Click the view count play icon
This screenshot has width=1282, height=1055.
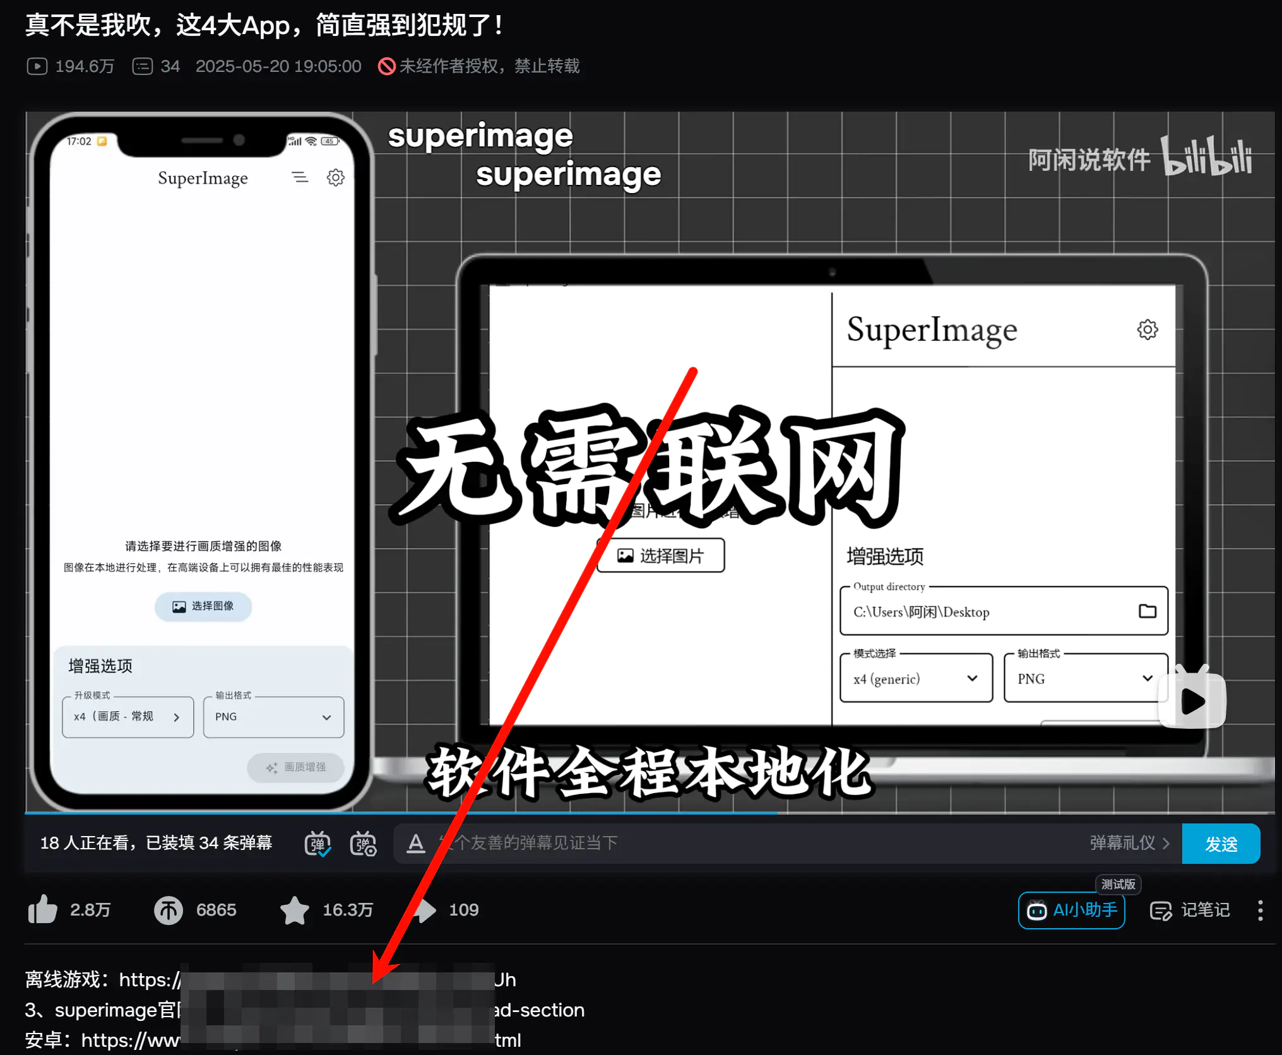click(x=37, y=66)
